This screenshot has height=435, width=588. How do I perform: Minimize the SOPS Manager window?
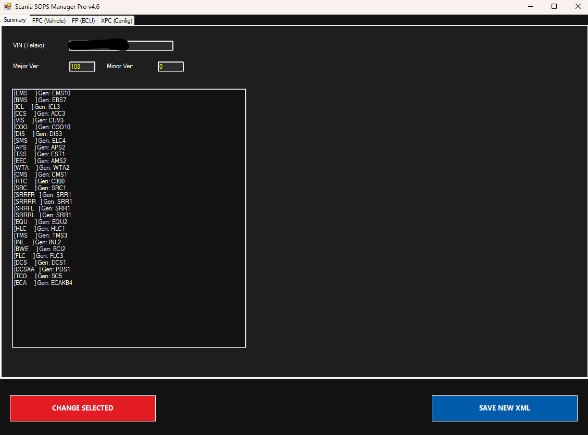530,7
